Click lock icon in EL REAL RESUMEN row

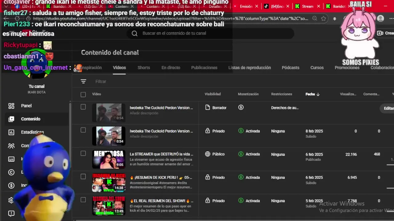[x=208, y=201]
